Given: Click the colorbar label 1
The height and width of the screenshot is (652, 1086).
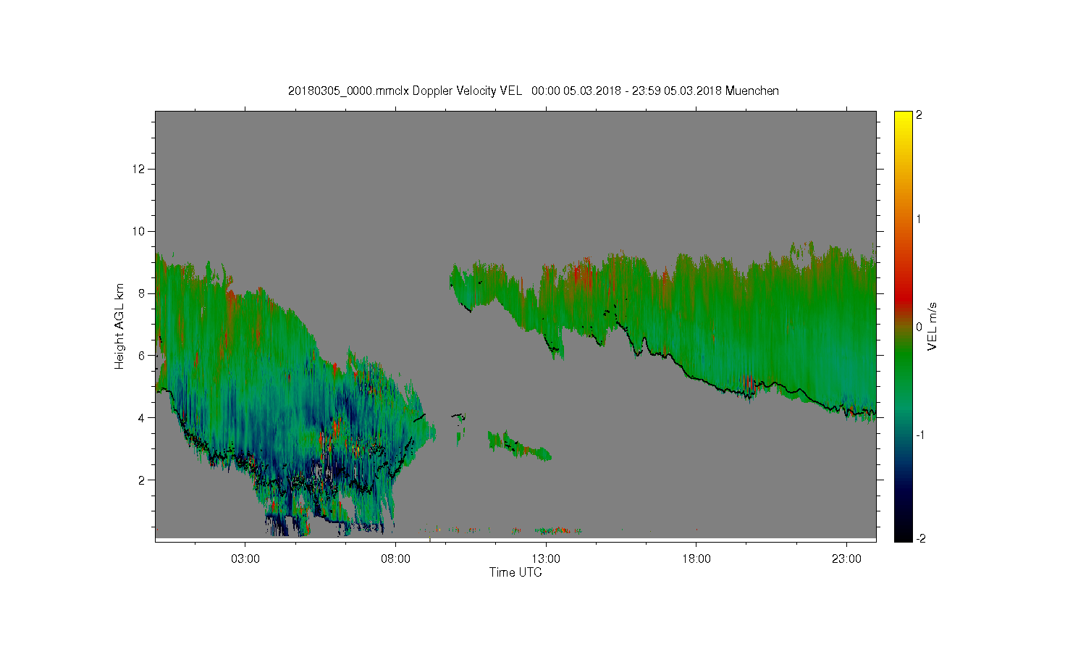Looking at the screenshot, I should pyautogui.click(x=919, y=220).
